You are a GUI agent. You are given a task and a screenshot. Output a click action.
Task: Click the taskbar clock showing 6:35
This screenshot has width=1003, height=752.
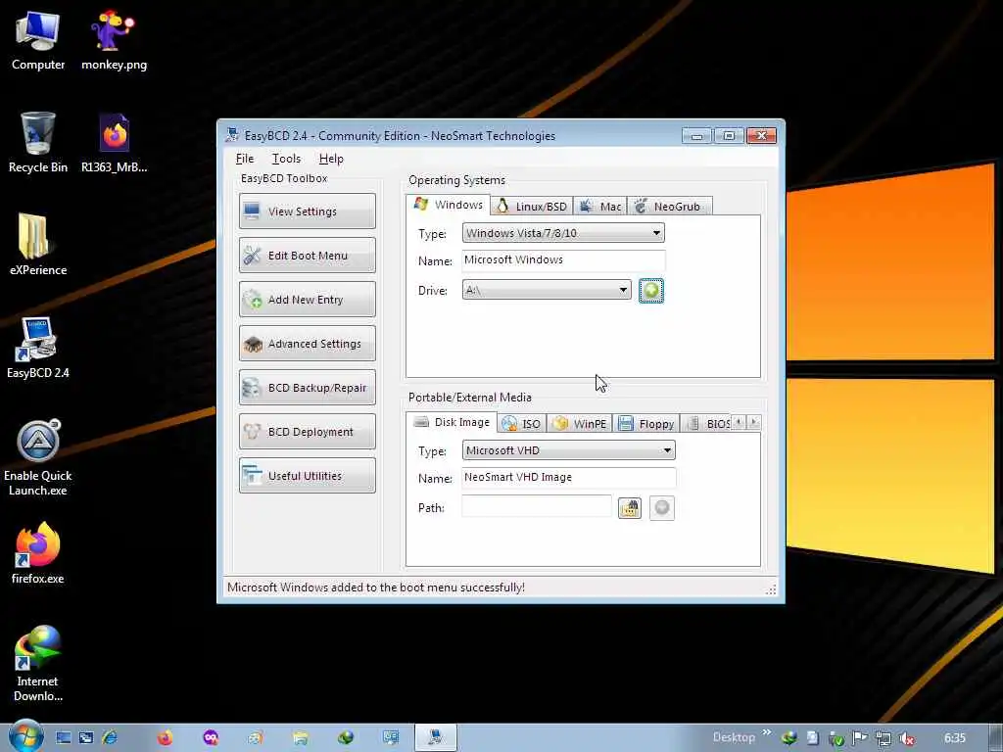click(954, 738)
